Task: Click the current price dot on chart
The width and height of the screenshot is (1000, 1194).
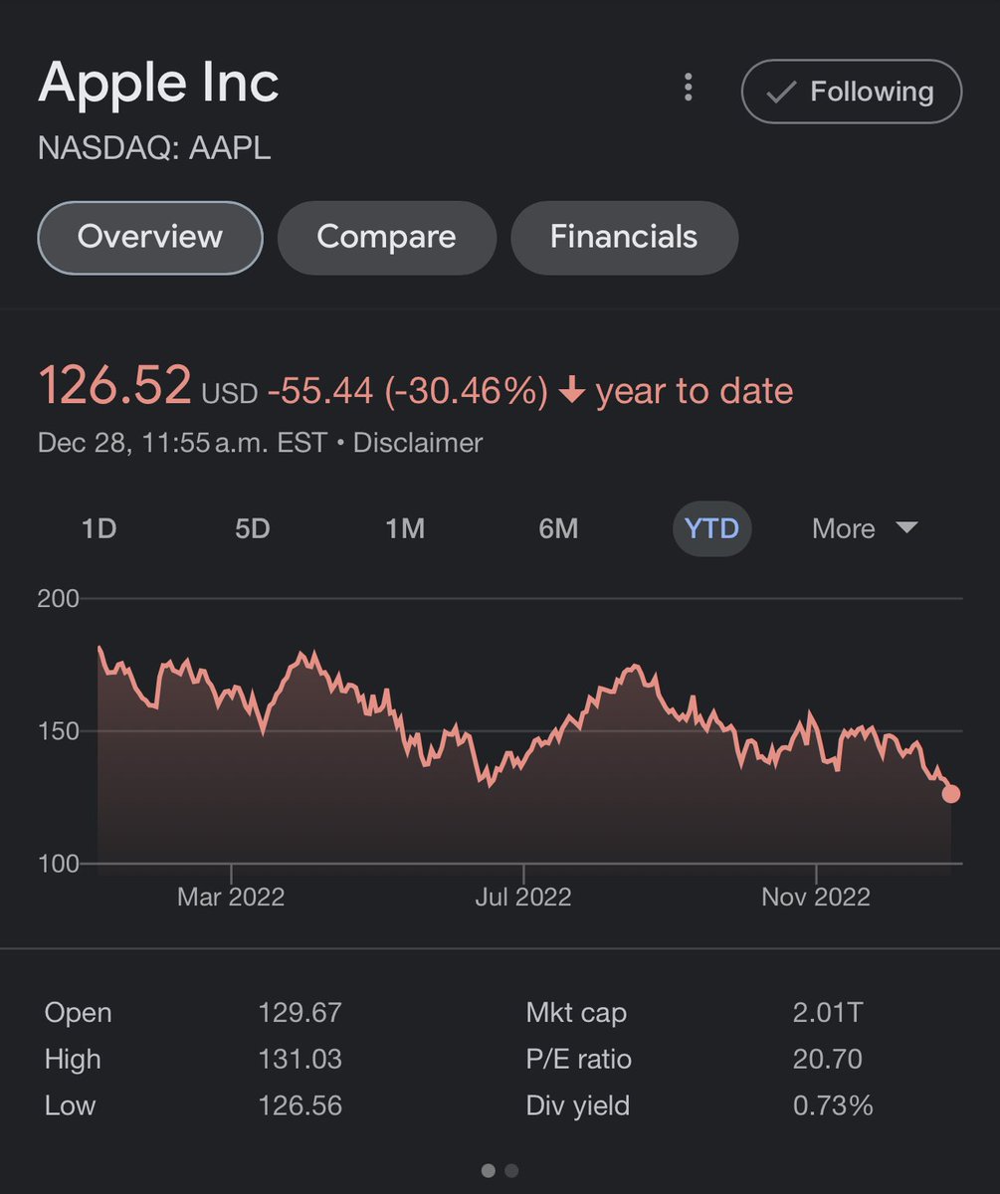Action: pyautogui.click(x=951, y=793)
